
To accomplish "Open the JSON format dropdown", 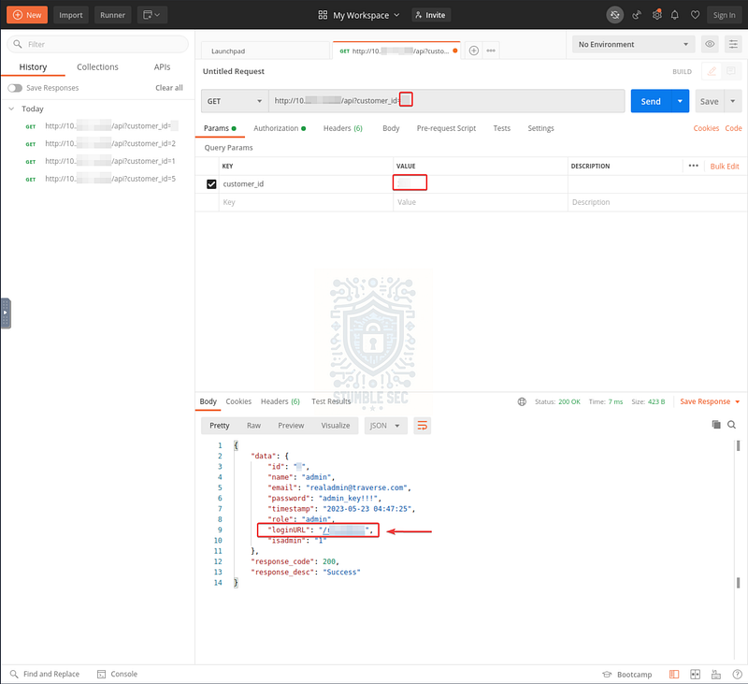I will pos(385,426).
